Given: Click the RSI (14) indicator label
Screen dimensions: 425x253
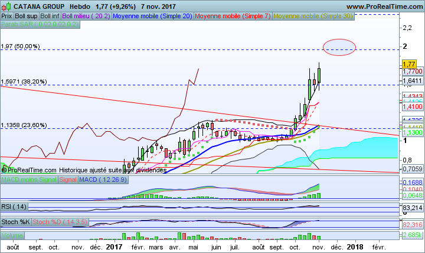Looking at the screenshot, I should (14, 207).
